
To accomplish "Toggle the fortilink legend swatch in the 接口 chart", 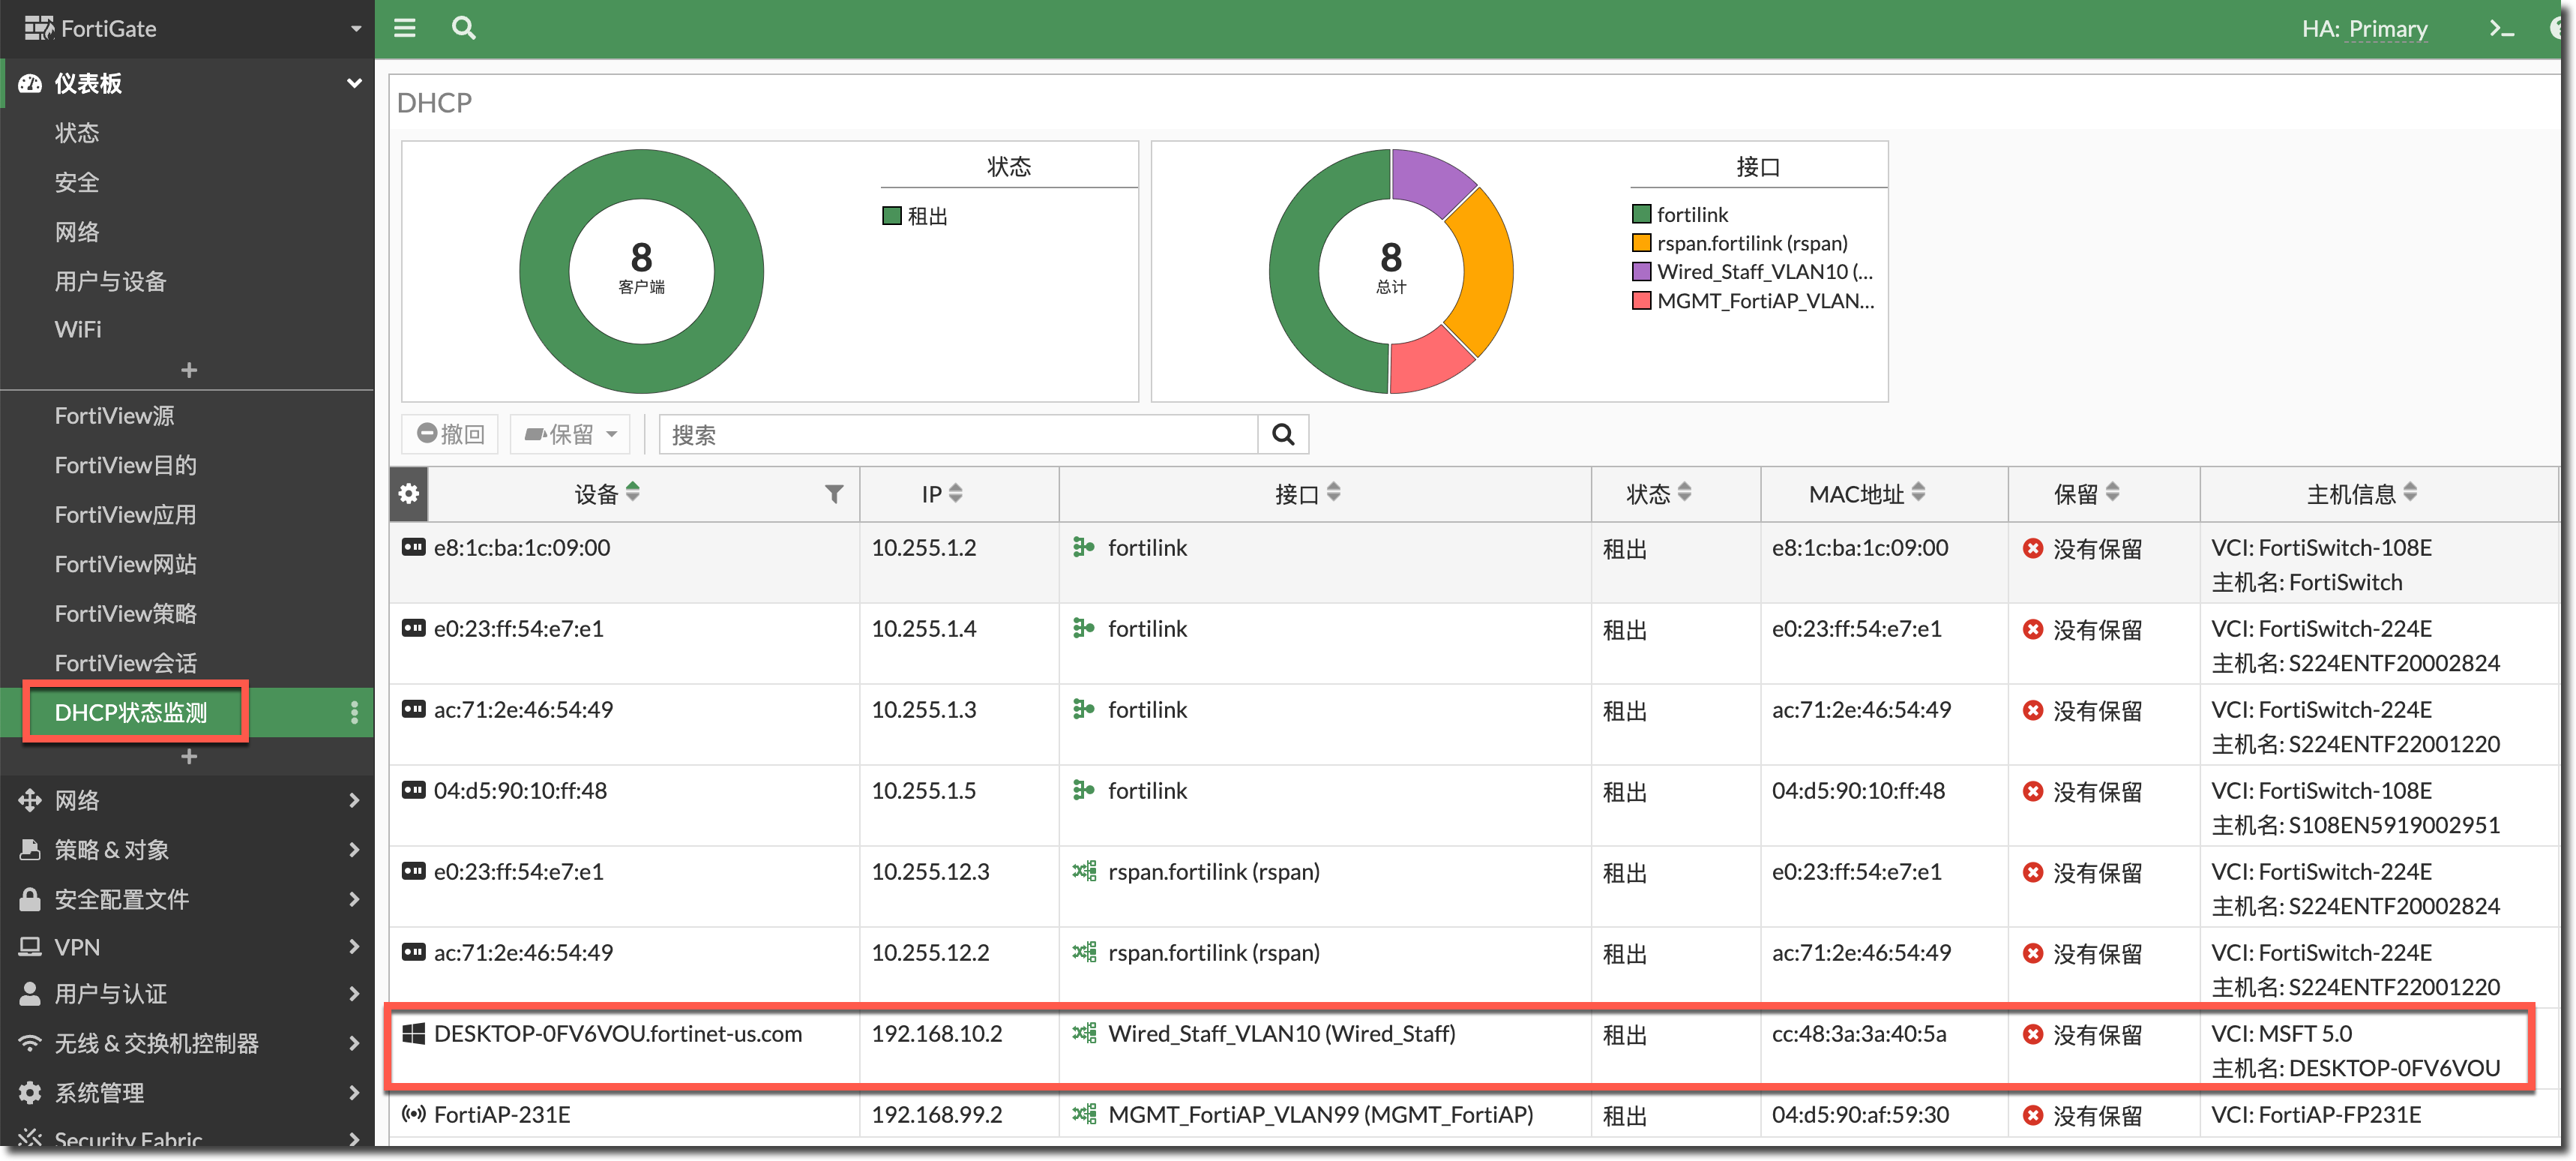I will [1641, 214].
